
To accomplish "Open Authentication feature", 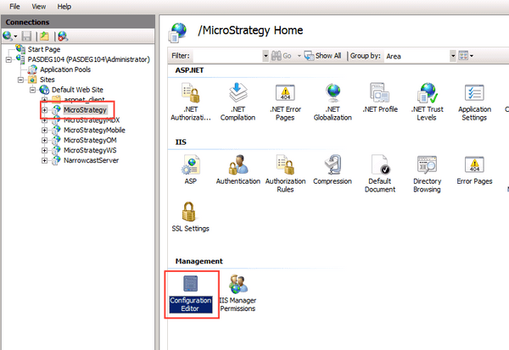I will point(238,169).
